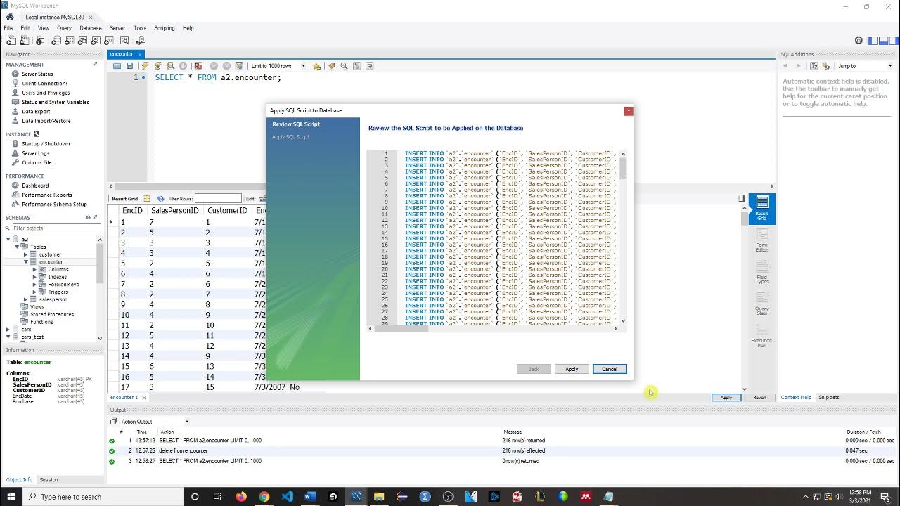Open Performance Reports in Navigator
Screen dimensions: 900x506
pyautogui.click(x=46, y=195)
